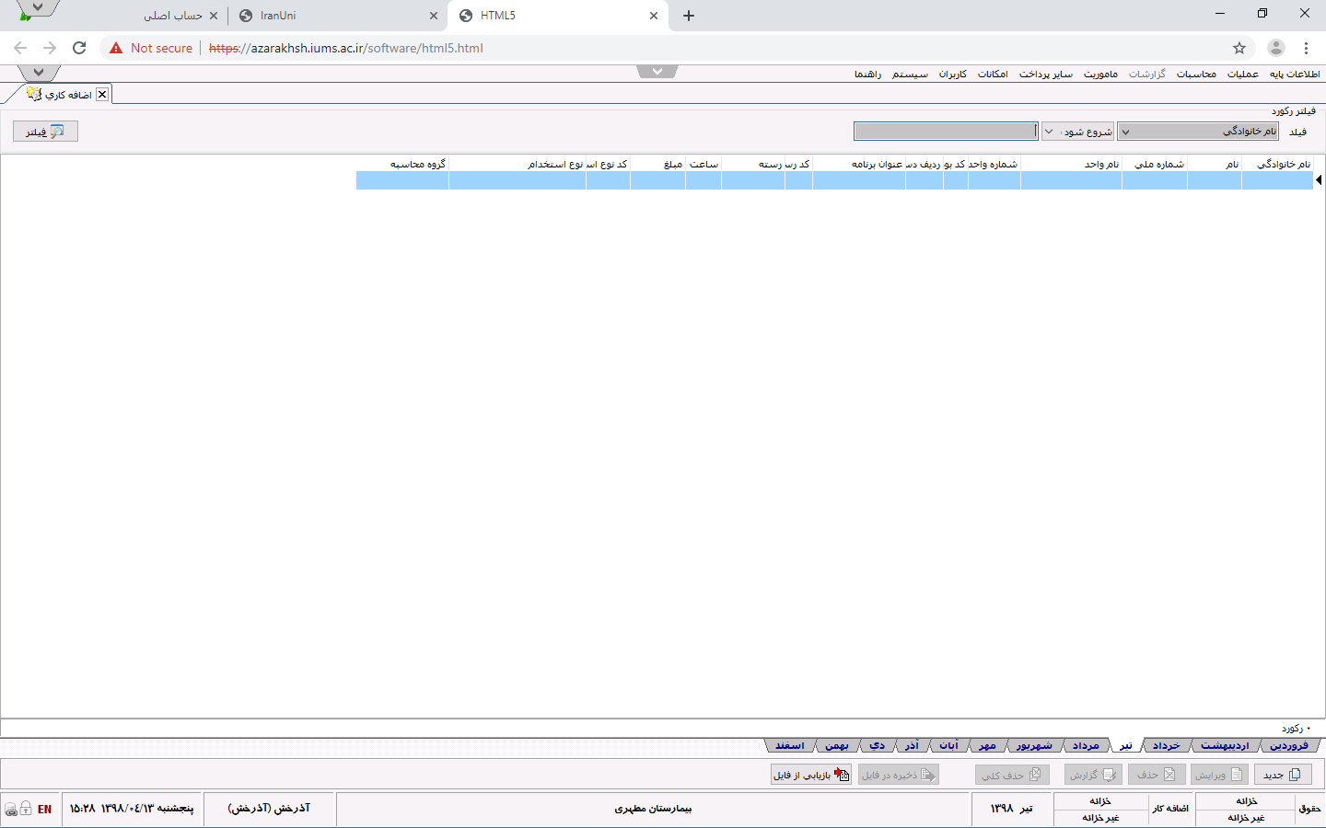1326x828 pixels.
Task: Click the مبلغ column header
Action: click(x=657, y=164)
